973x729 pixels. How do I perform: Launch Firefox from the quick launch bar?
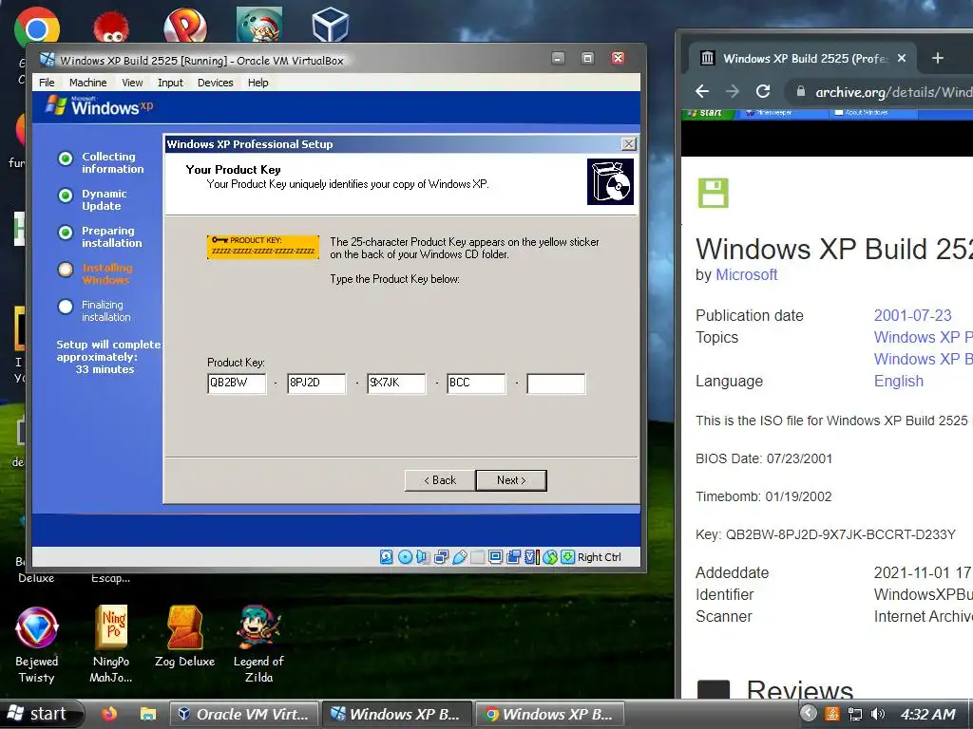pos(108,714)
